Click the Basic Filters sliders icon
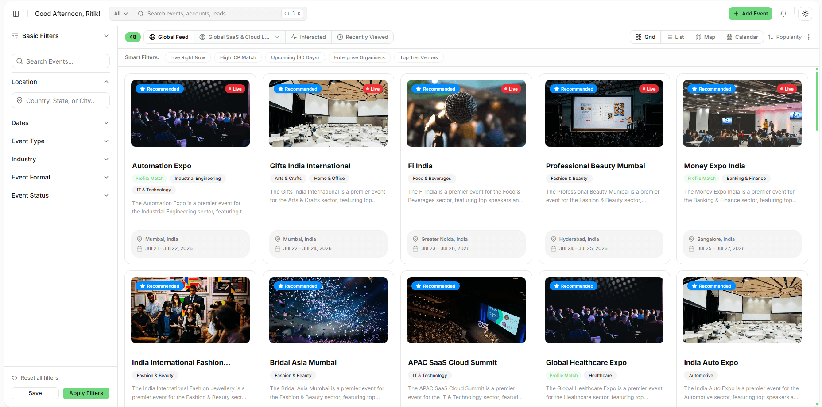The height and width of the screenshot is (407, 822). point(15,36)
